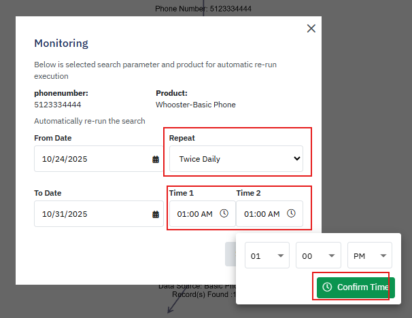Screen dimensions: 412x318
Task: Click the clock icon in Time 2
Action: [x=291, y=213]
